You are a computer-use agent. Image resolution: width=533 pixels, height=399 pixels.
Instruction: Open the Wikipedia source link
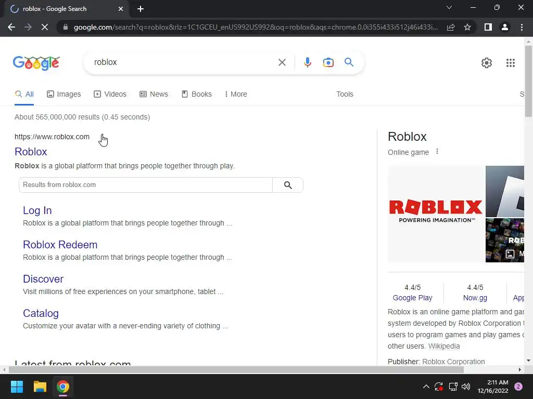click(444, 346)
